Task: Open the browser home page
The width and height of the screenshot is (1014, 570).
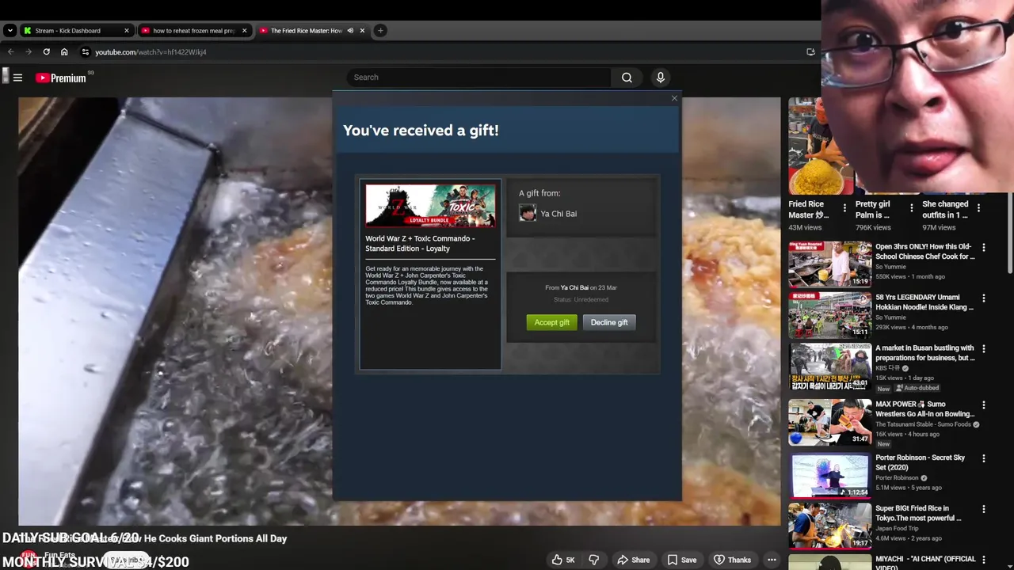Action: [64, 51]
